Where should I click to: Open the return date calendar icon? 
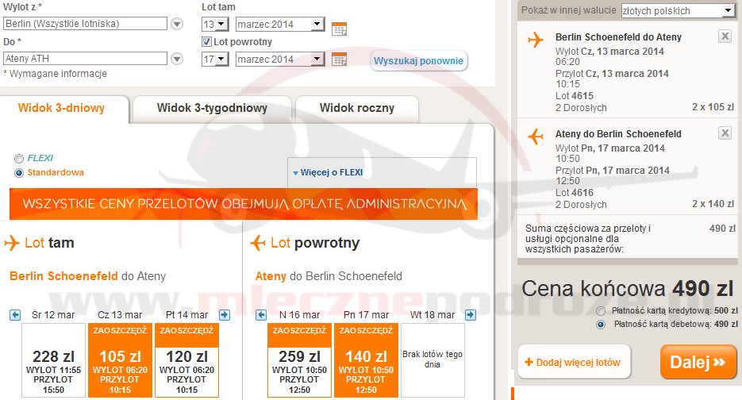[339, 60]
